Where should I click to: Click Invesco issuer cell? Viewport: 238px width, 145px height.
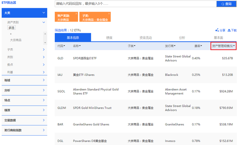(170, 141)
